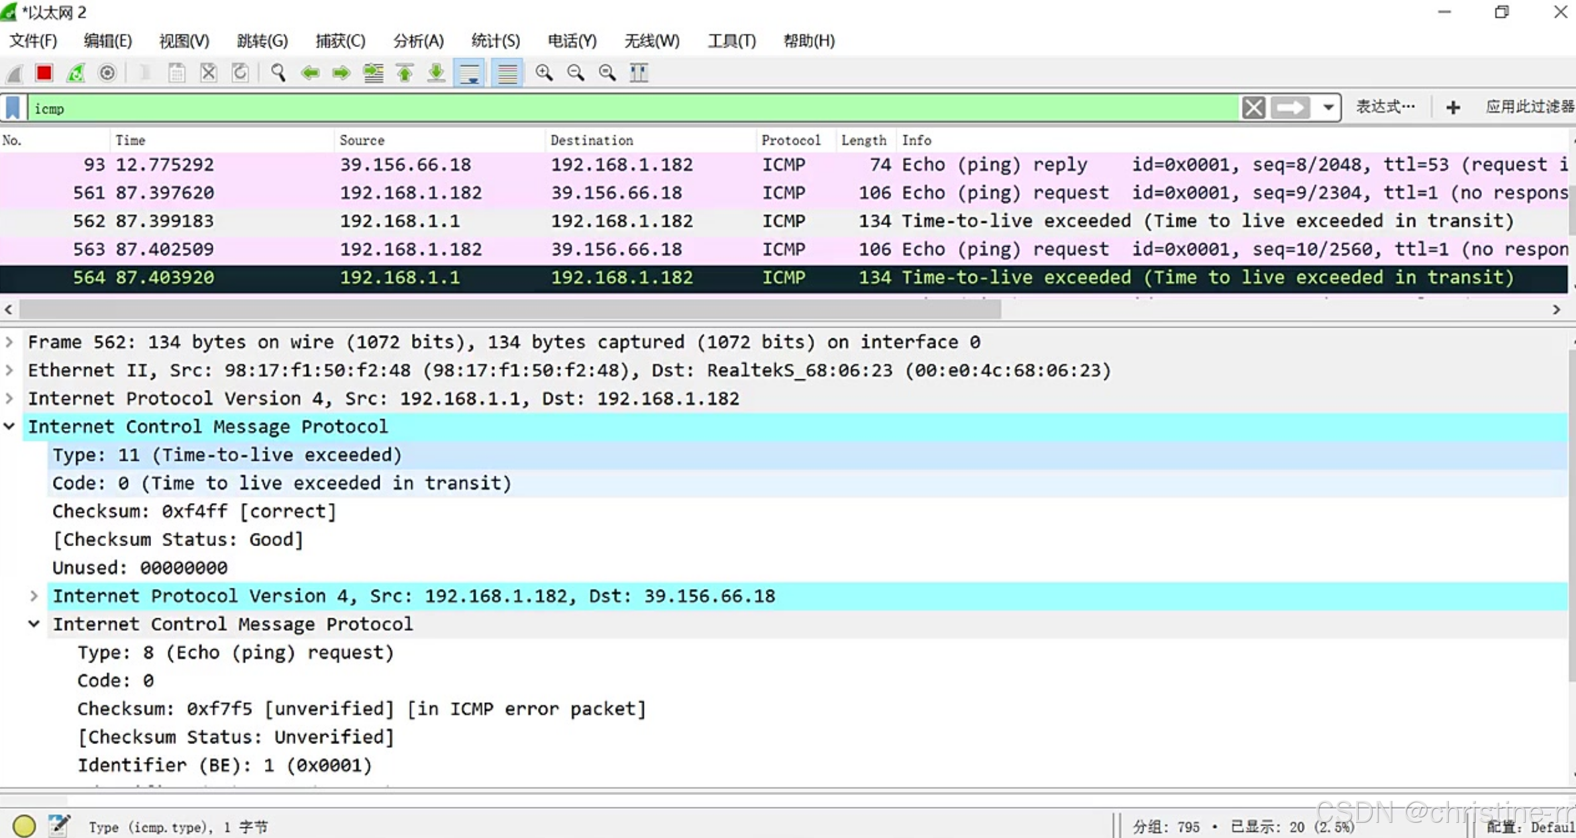Toggle packet colorize rules button
The width and height of the screenshot is (1576, 838).
pos(507,73)
